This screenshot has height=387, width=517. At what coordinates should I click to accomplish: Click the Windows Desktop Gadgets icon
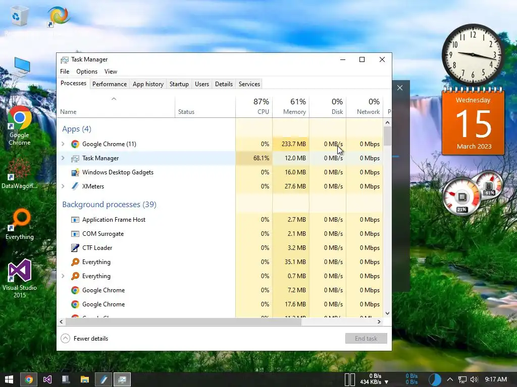click(x=75, y=172)
